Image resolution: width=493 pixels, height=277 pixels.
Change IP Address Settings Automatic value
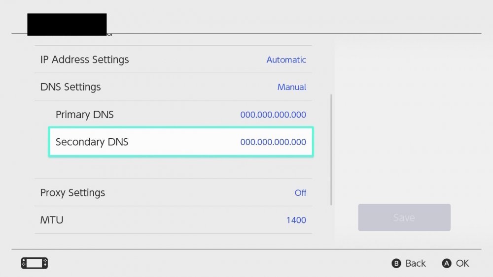click(x=286, y=60)
